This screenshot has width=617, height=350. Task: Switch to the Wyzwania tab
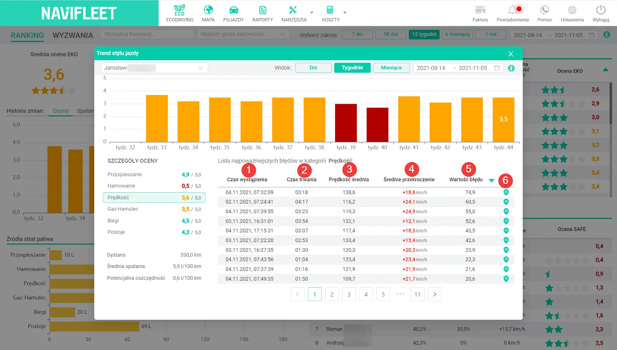pyautogui.click(x=73, y=35)
